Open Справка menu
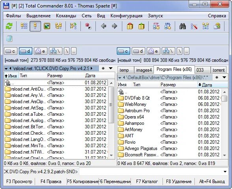This screenshot has width=232, height=189. coord(217,16)
